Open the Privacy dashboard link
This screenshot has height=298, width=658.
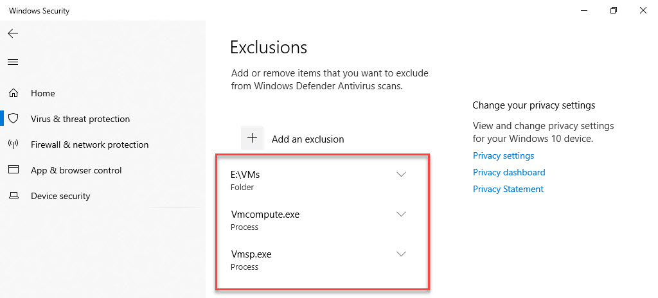click(x=509, y=172)
